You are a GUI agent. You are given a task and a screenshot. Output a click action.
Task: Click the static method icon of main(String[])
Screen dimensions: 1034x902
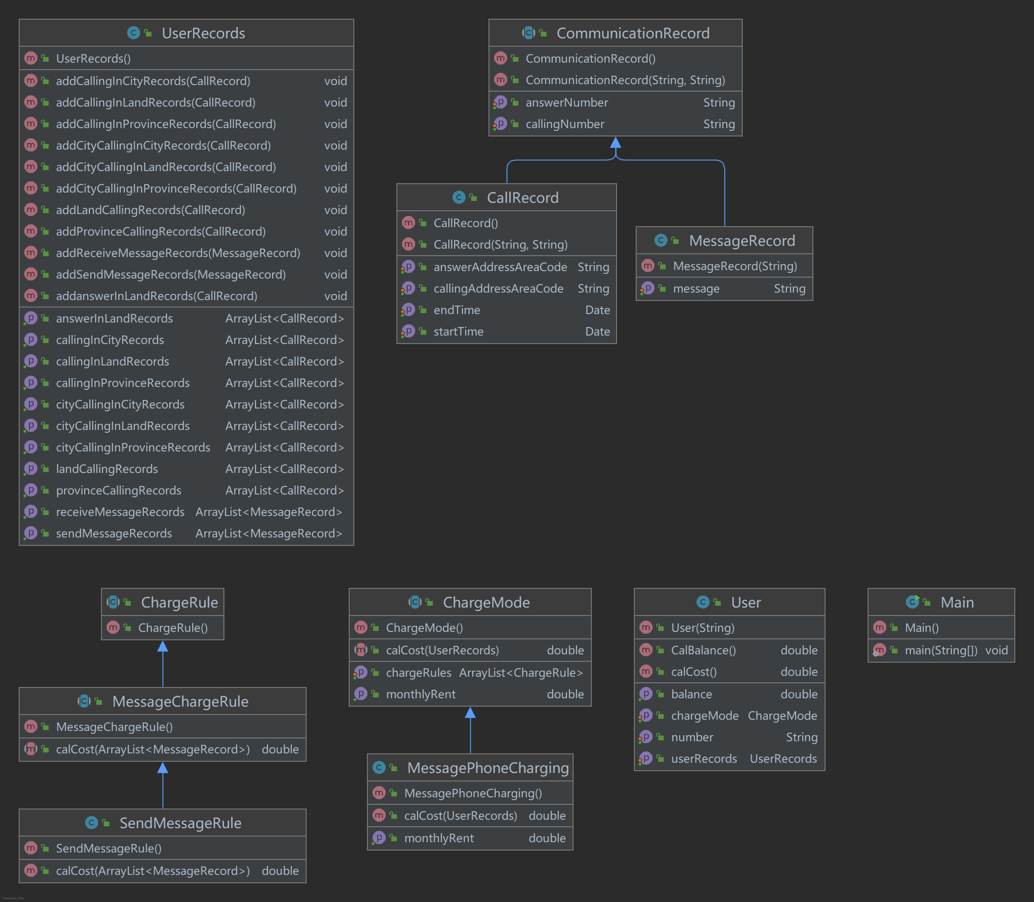pyautogui.click(x=879, y=650)
